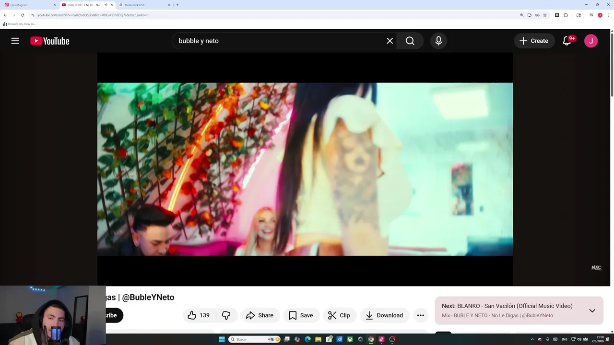The width and height of the screenshot is (614, 345).
Task: Open the YouTube account avatar J
Action: pyautogui.click(x=591, y=41)
